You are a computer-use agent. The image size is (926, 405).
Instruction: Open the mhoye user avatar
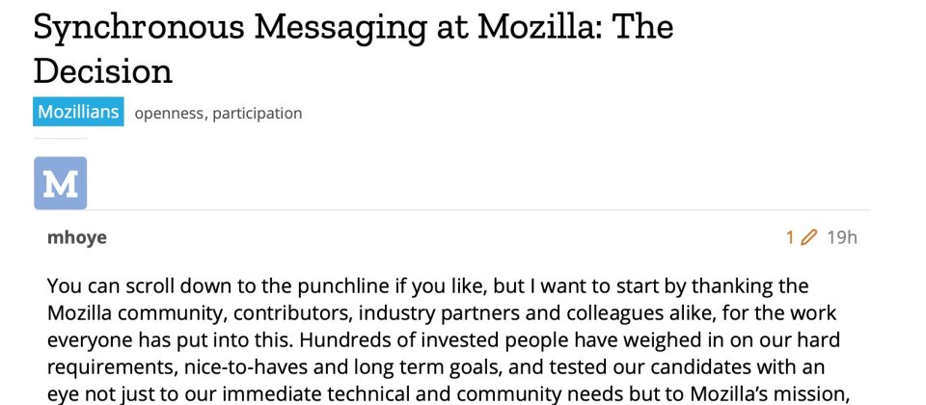pos(60,183)
